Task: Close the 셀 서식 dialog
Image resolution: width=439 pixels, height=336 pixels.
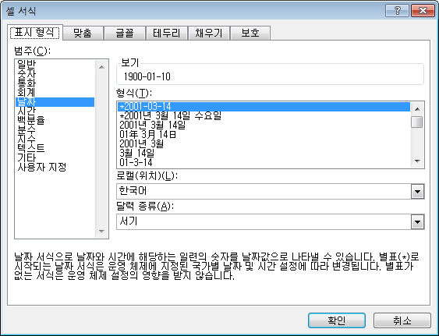Action: (423, 11)
